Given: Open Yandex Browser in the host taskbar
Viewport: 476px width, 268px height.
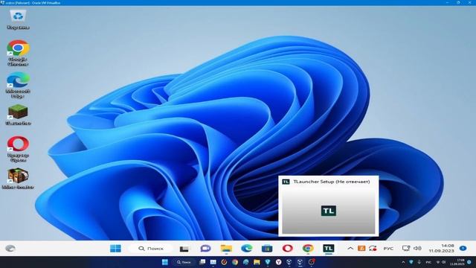Looking at the screenshot, I should pyautogui.click(x=278, y=262).
